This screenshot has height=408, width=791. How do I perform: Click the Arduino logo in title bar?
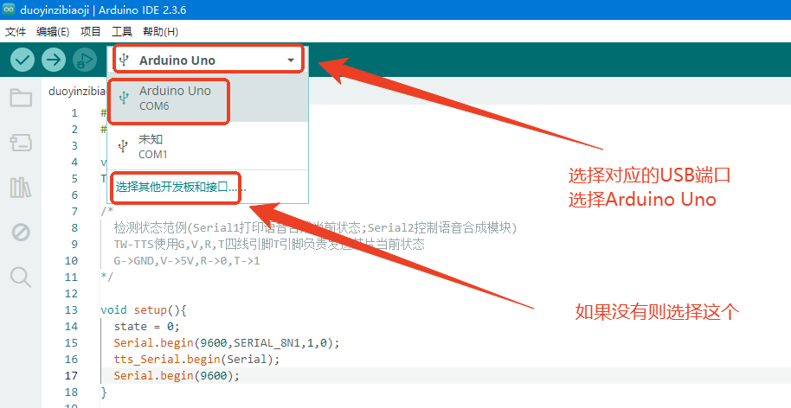click(x=9, y=10)
